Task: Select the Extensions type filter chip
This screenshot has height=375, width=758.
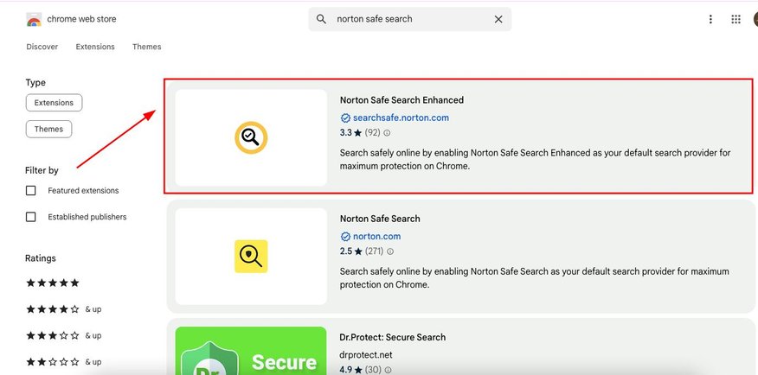Action: (x=55, y=103)
